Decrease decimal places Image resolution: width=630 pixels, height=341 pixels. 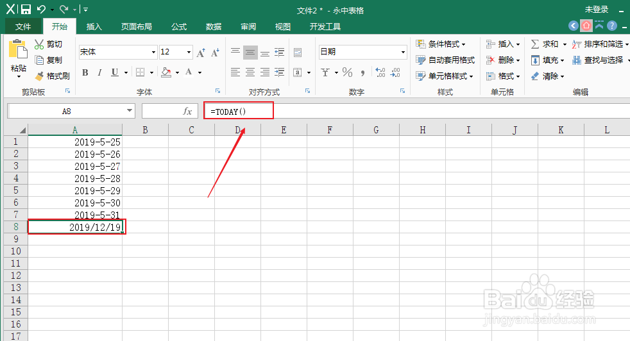coord(395,72)
